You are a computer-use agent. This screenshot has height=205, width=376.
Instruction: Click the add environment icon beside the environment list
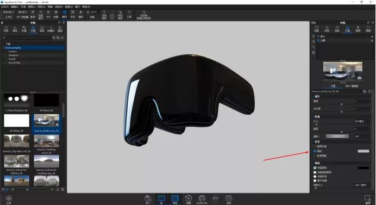point(314,36)
